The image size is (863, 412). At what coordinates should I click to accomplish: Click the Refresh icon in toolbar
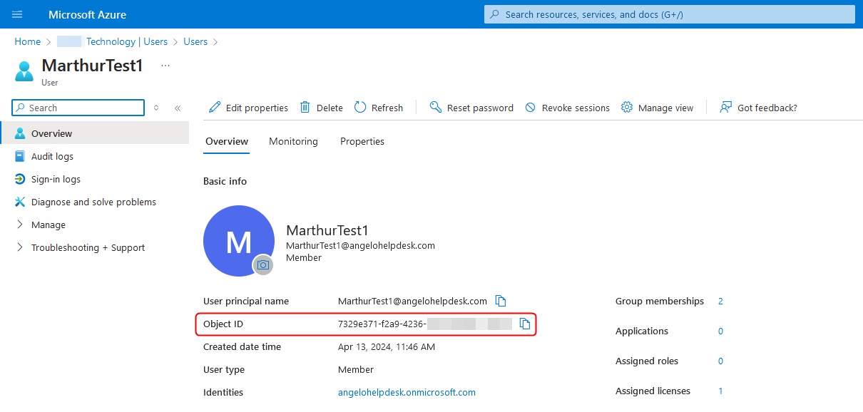point(360,108)
